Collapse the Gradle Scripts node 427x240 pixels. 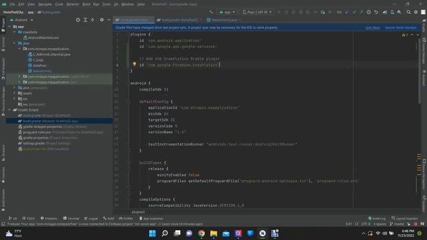(x=9, y=110)
